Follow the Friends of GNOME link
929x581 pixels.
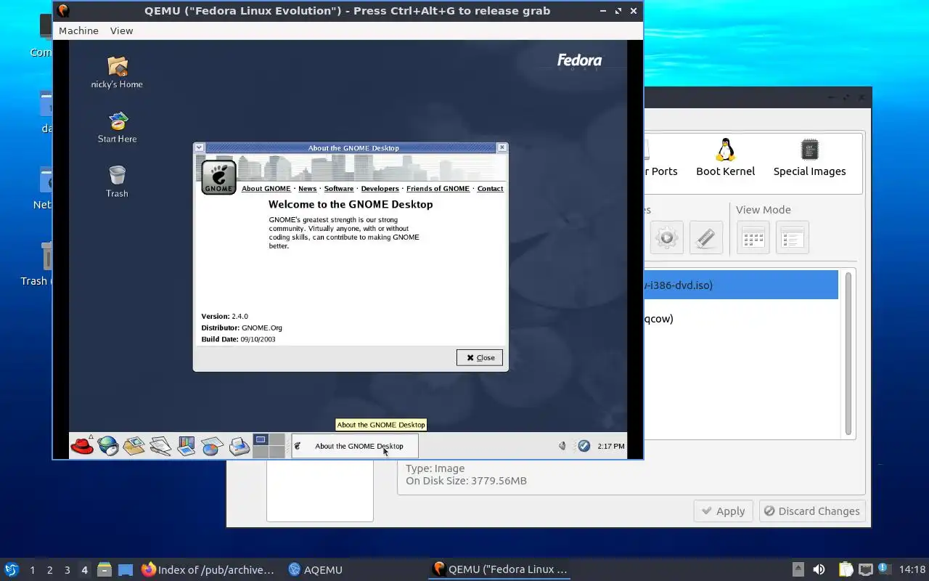tap(438, 189)
